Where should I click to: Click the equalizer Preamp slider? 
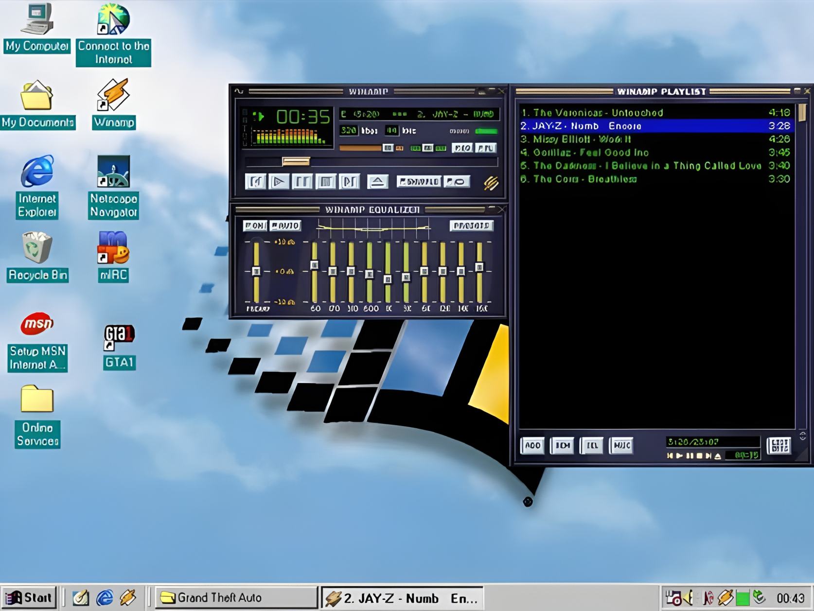click(256, 271)
